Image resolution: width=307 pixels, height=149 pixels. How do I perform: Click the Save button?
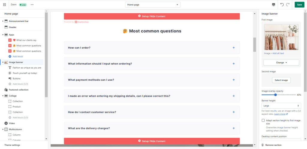(300, 5)
